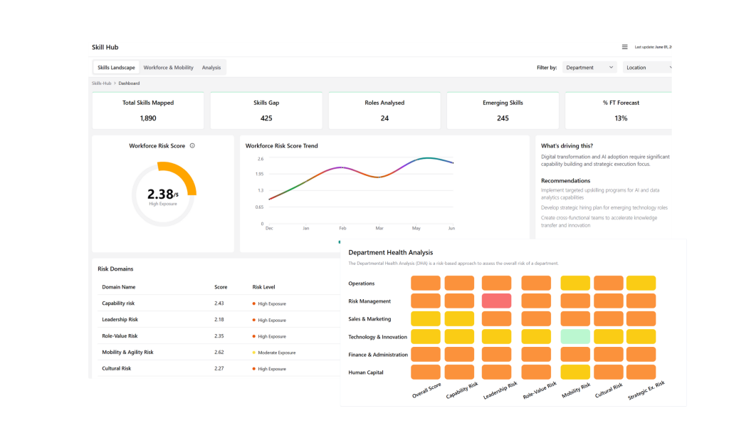Open the Skills Gap summary card
Image resolution: width=729 pixels, height=421 pixels.
point(266,110)
